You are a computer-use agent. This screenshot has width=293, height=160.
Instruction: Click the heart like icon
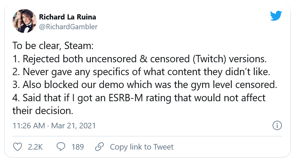click(x=17, y=147)
